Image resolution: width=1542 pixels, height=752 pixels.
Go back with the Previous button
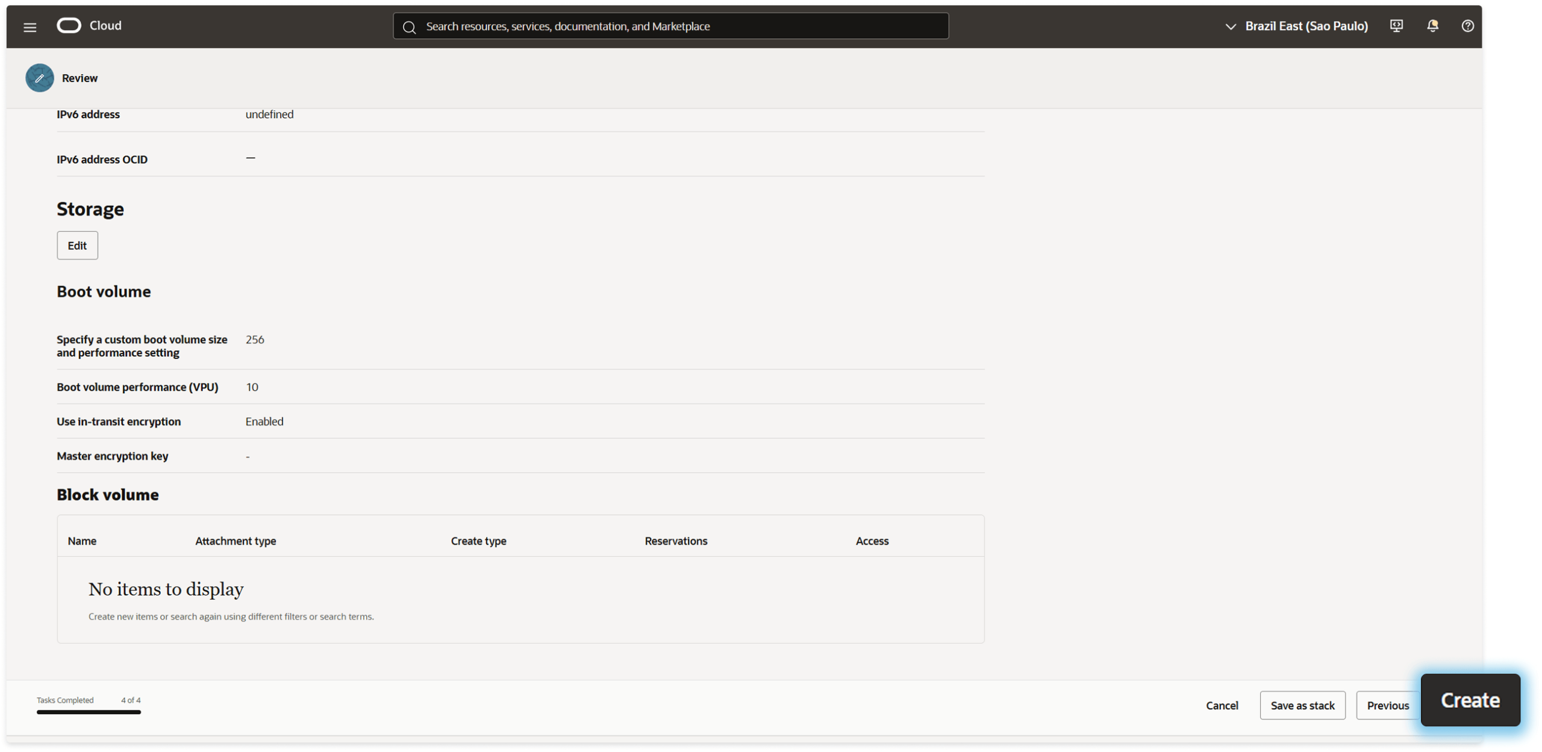pos(1388,705)
